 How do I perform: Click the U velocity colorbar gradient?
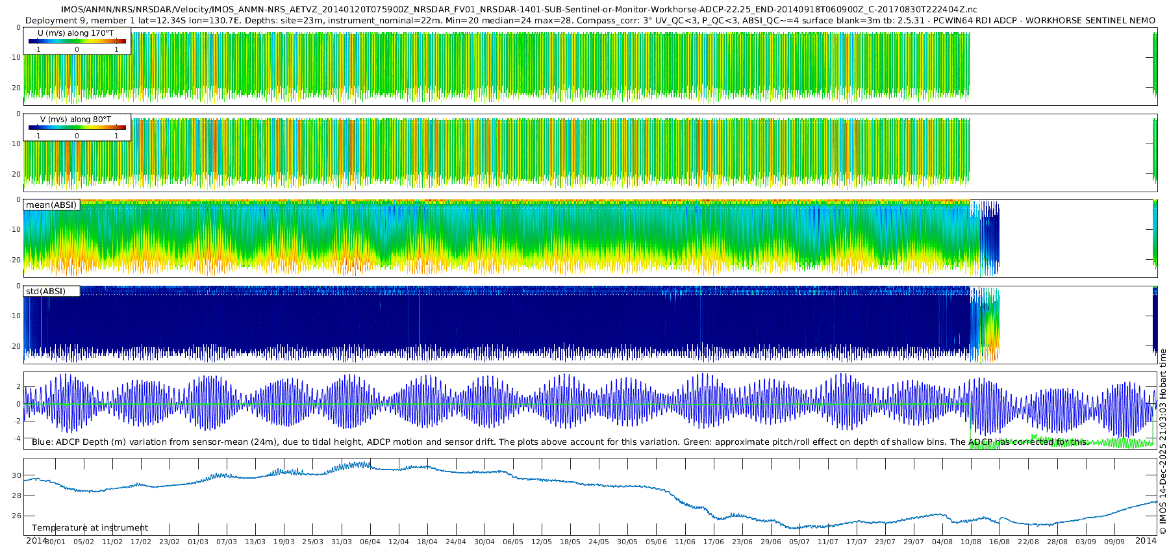77,41
